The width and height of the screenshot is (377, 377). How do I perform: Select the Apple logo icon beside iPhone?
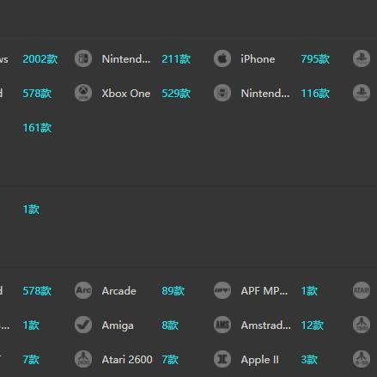point(222,58)
